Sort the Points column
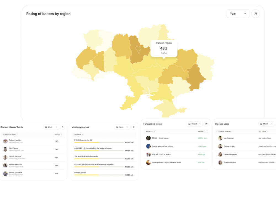This screenshot has height=207, width=276. (x=58, y=135)
